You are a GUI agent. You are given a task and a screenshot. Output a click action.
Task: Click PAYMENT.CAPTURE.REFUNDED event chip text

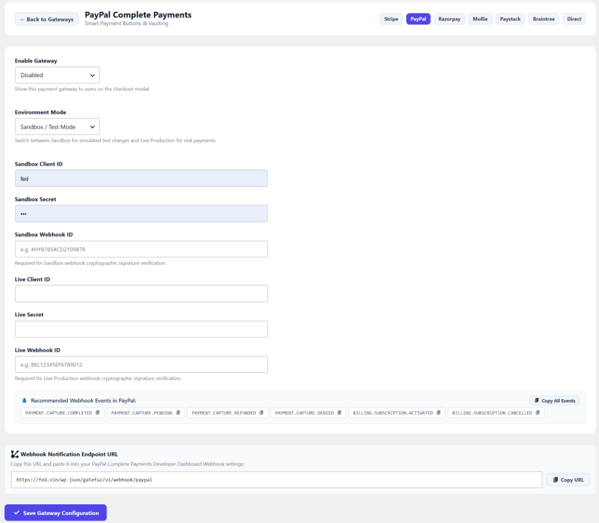coord(224,413)
